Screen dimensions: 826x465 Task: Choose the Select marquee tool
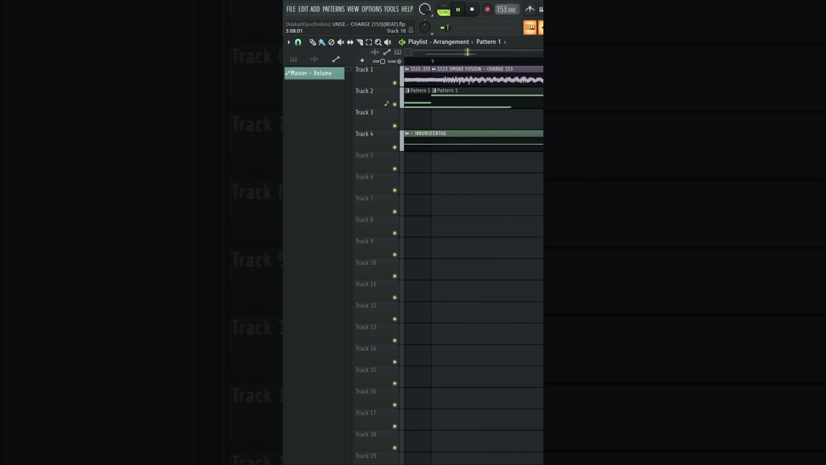tap(369, 42)
